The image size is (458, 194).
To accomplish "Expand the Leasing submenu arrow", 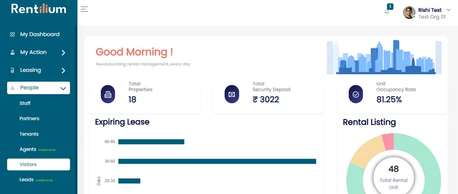I will pos(63,71).
